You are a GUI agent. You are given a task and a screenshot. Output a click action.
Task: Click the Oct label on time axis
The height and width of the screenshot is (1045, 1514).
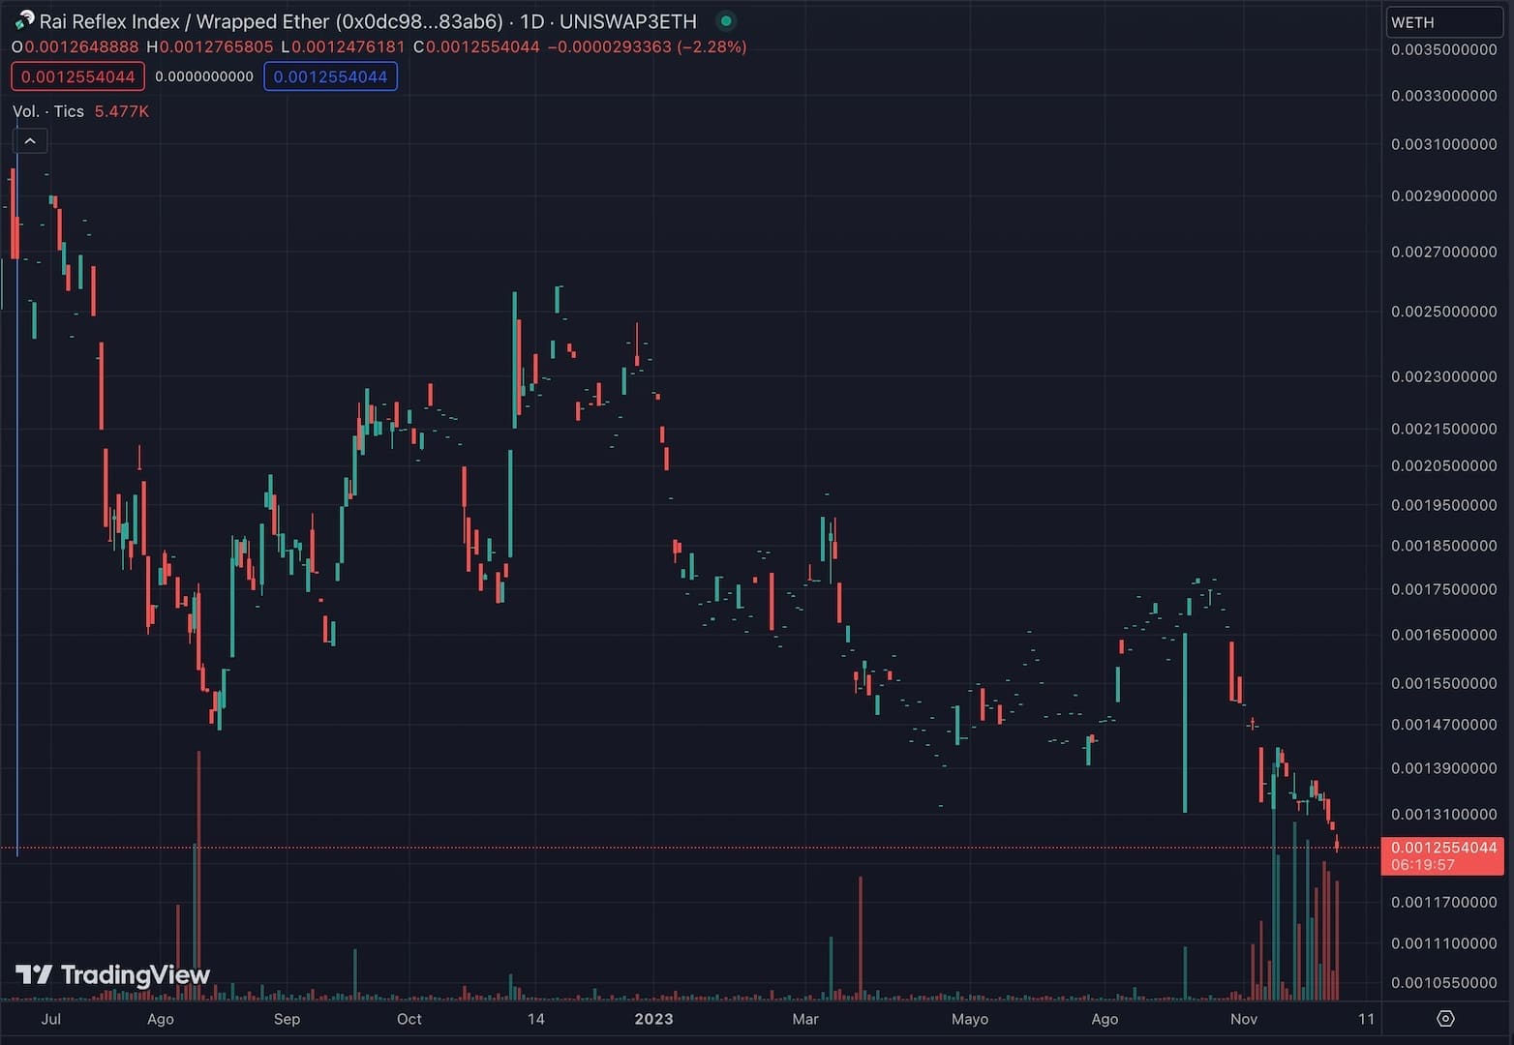pyautogui.click(x=409, y=1019)
